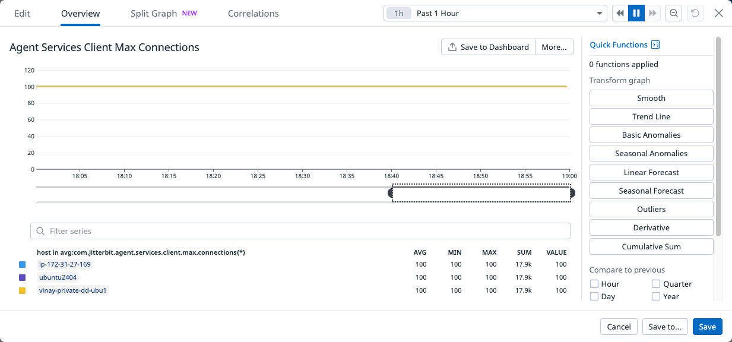Click the skip-backward time navigation icon
The width and height of the screenshot is (732, 342).
pos(619,12)
